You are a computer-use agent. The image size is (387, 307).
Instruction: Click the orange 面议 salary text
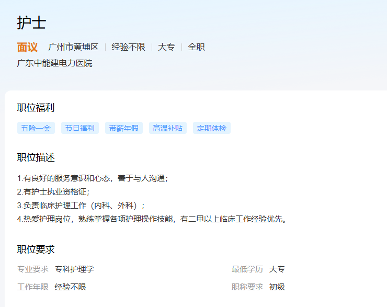(27, 47)
